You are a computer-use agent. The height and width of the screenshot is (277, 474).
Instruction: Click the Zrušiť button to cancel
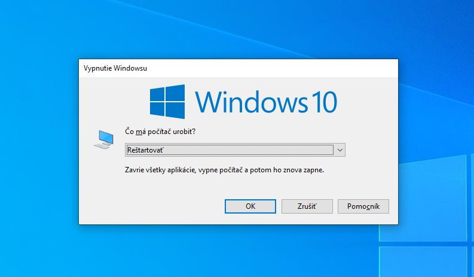[x=307, y=206]
